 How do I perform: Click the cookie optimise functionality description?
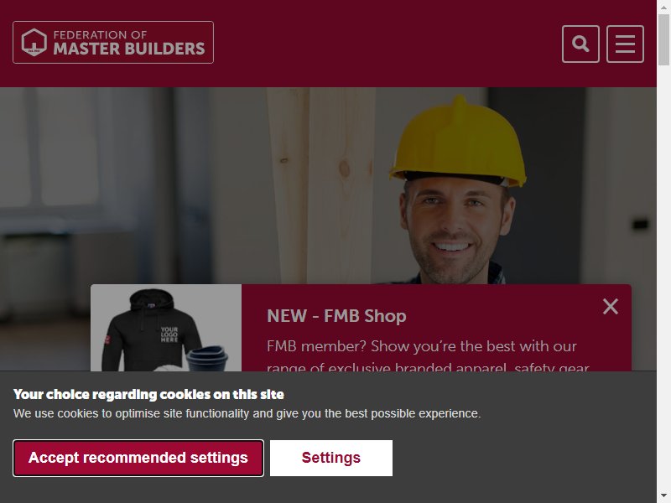[x=247, y=413]
